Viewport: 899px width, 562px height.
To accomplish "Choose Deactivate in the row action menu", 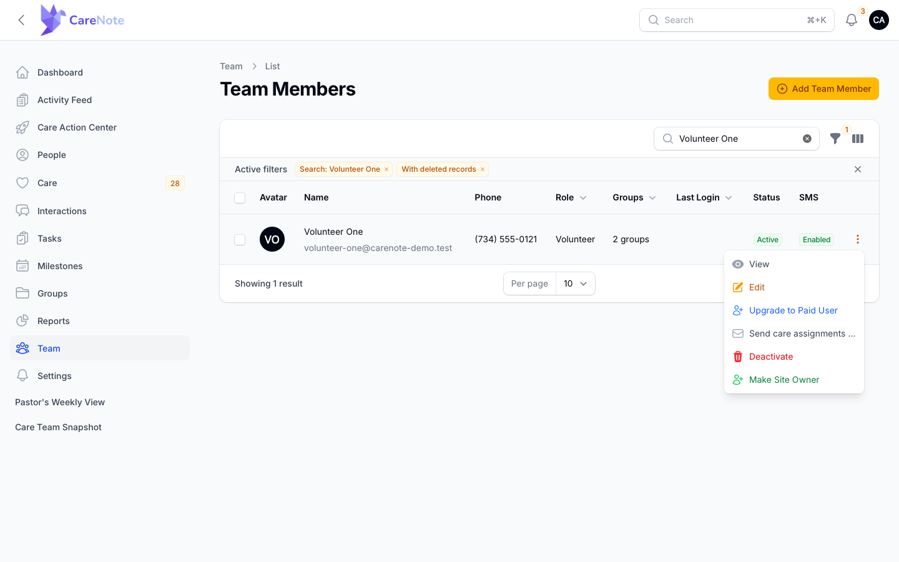I will [794, 357].
